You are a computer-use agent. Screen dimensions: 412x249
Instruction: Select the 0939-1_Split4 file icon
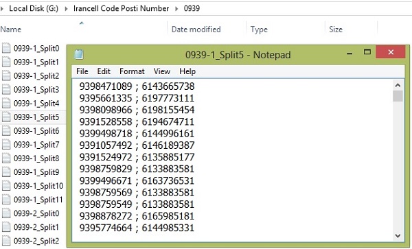6,103
